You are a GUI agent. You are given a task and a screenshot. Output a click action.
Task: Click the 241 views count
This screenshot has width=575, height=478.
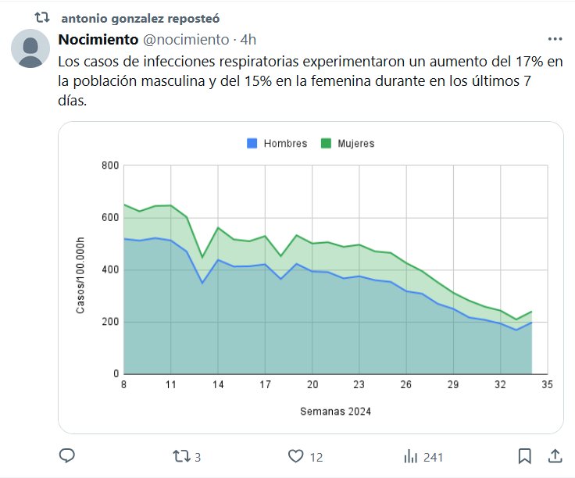(x=432, y=456)
